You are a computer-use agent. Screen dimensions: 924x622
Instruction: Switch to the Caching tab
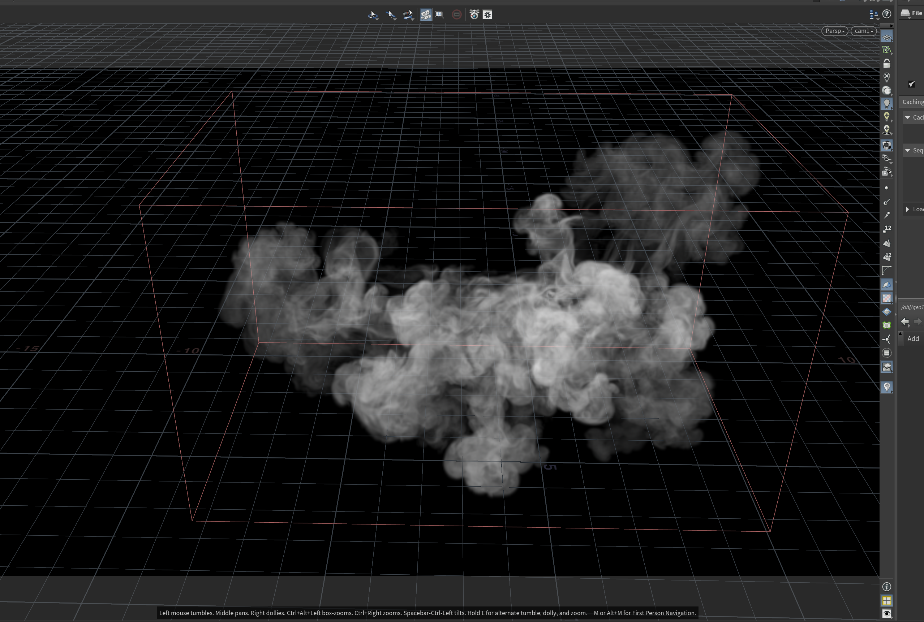coord(913,102)
